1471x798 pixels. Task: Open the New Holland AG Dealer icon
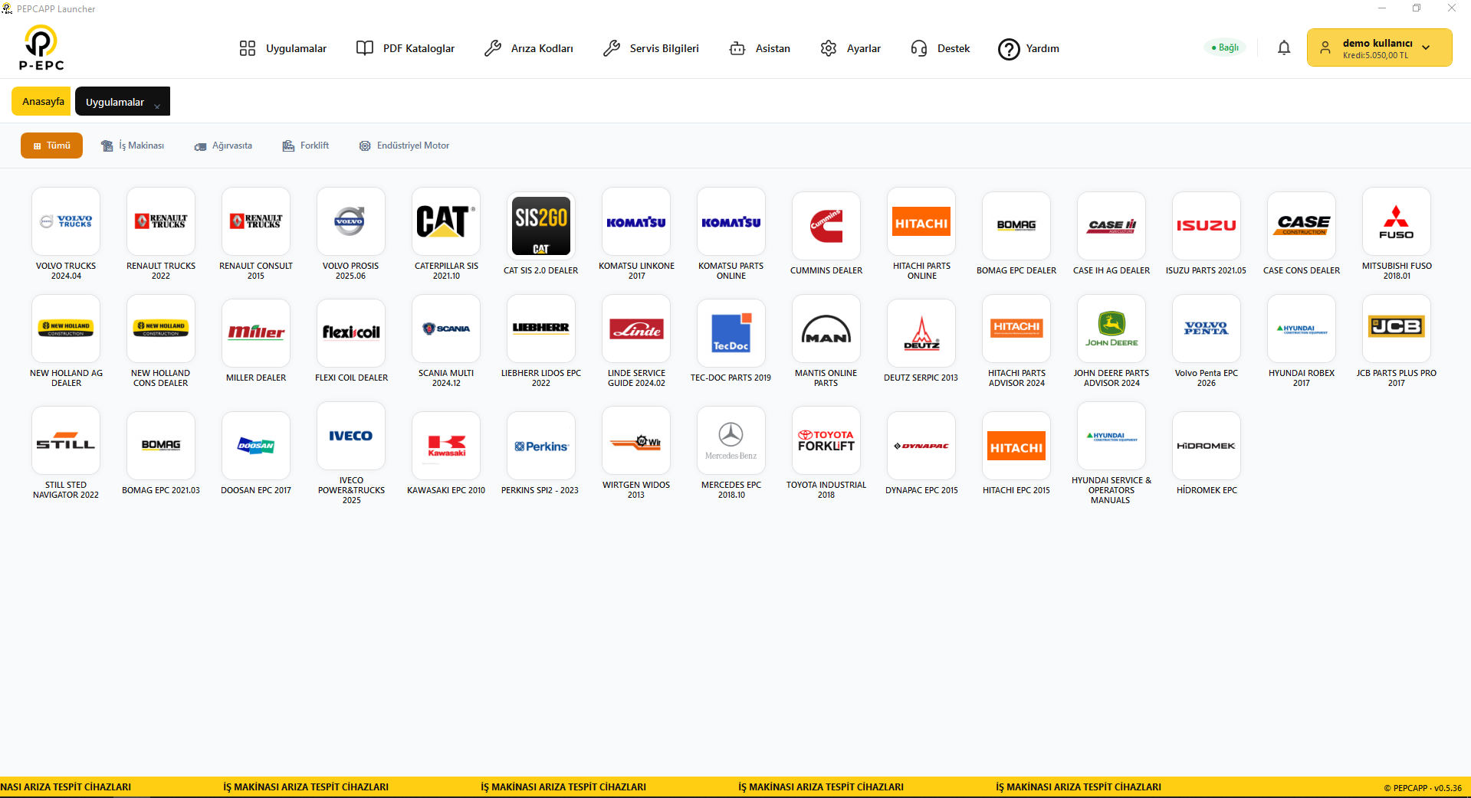(x=66, y=329)
